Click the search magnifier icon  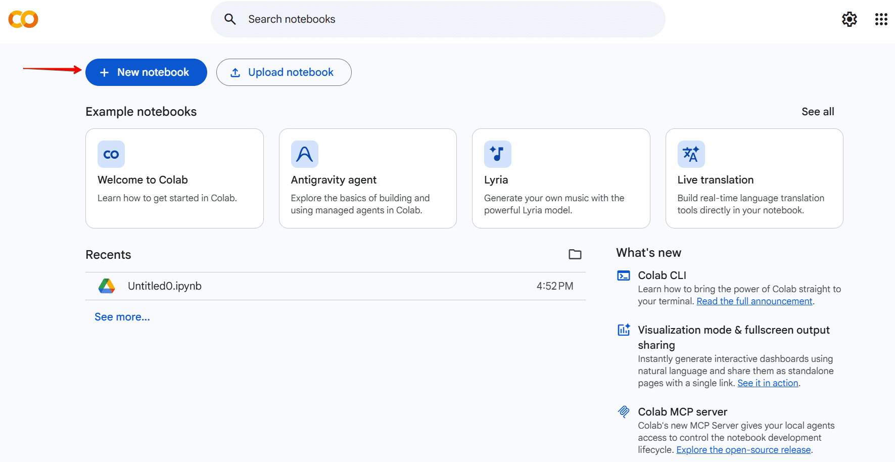(230, 19)
